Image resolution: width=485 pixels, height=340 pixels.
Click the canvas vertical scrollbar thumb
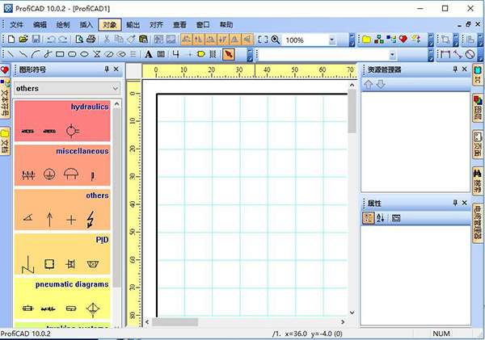coord(352,111)
